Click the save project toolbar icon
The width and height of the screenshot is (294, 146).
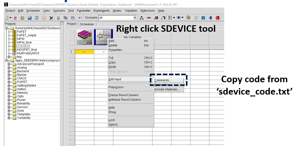(30, 18)
